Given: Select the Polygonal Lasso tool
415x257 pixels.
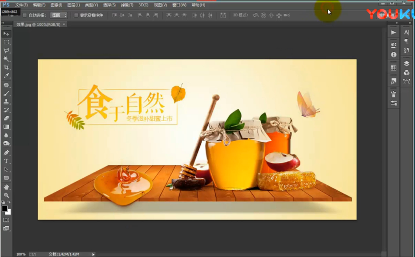Looking at the screenshot, I should tap(6, 50).
